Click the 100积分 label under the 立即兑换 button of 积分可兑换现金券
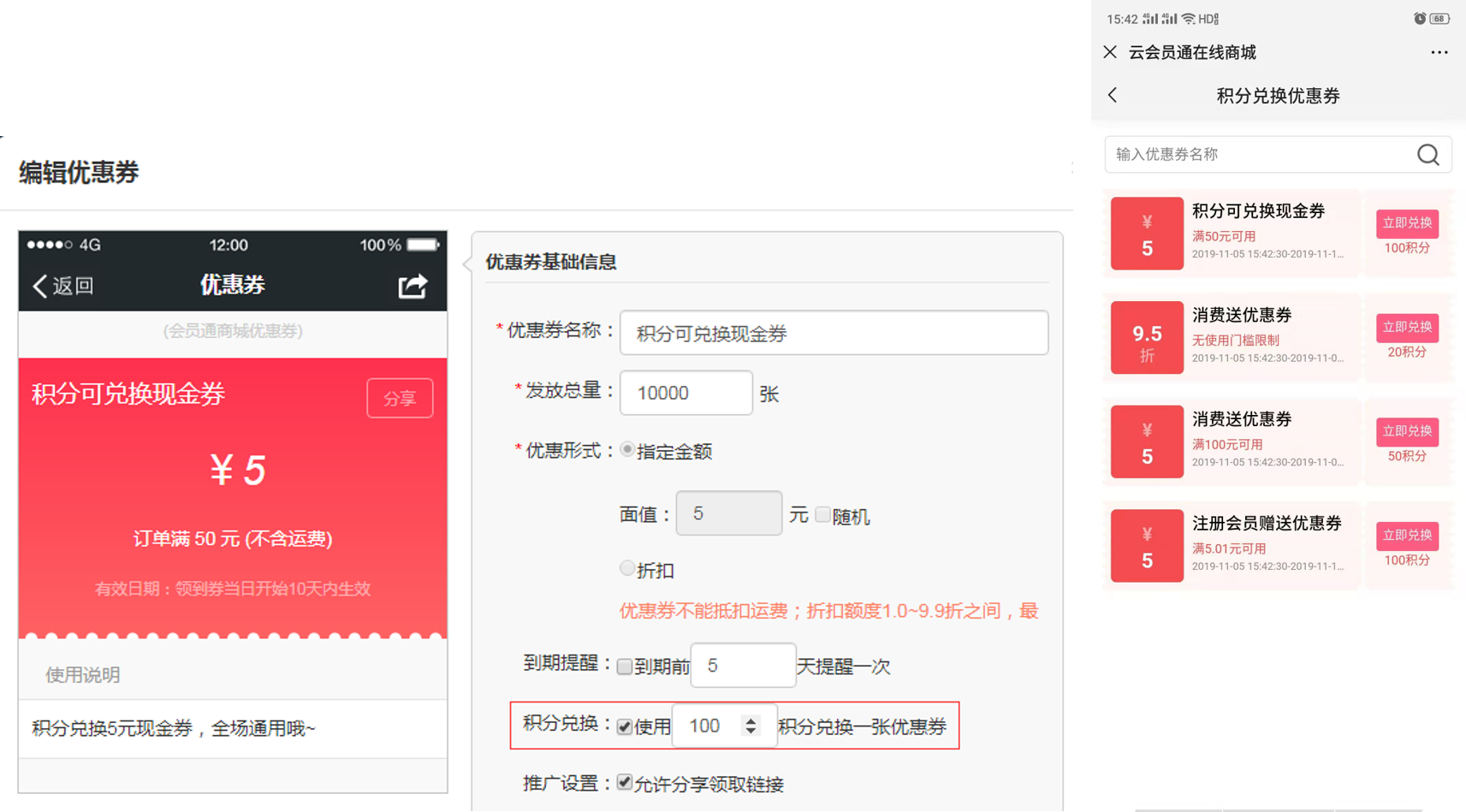Viewport: 1466px width, 812px height. (1407, 248)
